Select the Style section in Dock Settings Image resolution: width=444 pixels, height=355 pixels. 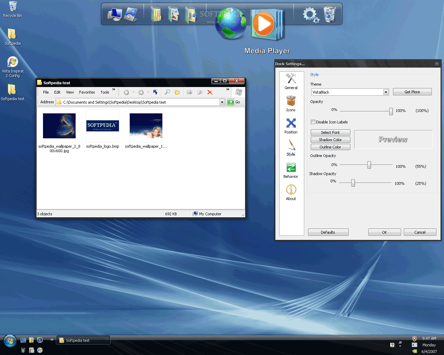[291, 148]
